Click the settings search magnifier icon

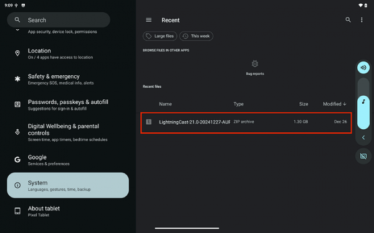coord(17,20)
